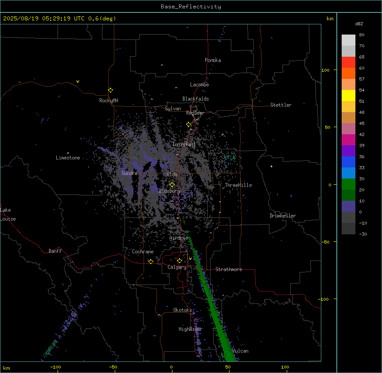Select the magenta 39-42 dBZ legend swatch
This screenshot has height=373, width=382.
click(348, 140)
